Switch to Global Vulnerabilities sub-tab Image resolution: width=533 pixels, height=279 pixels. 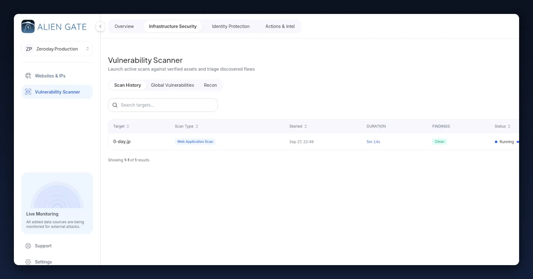point(172,85)
